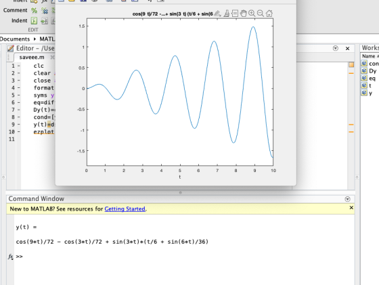Activate the zoom out tool on plot
The height and width of the screenshot is (285, 379).
coord(261,14)
